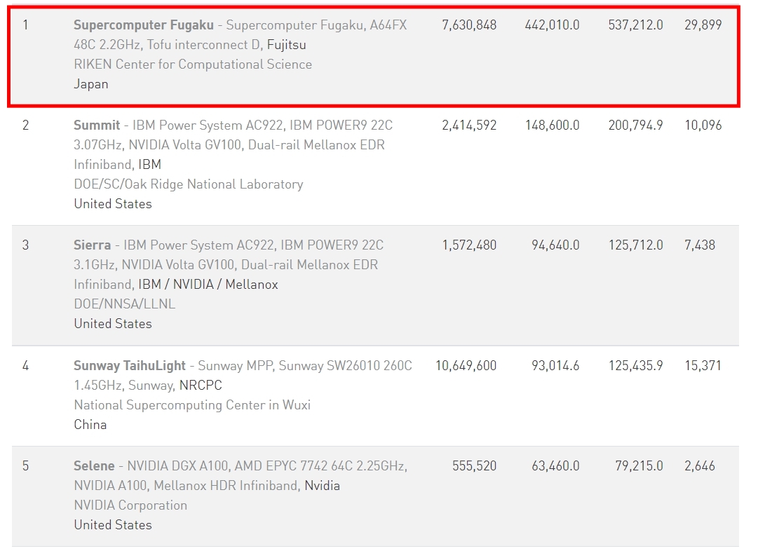Select RIKEN Center for Computational Science site
The image size is (758, 551).
click(x=193, y=64)
